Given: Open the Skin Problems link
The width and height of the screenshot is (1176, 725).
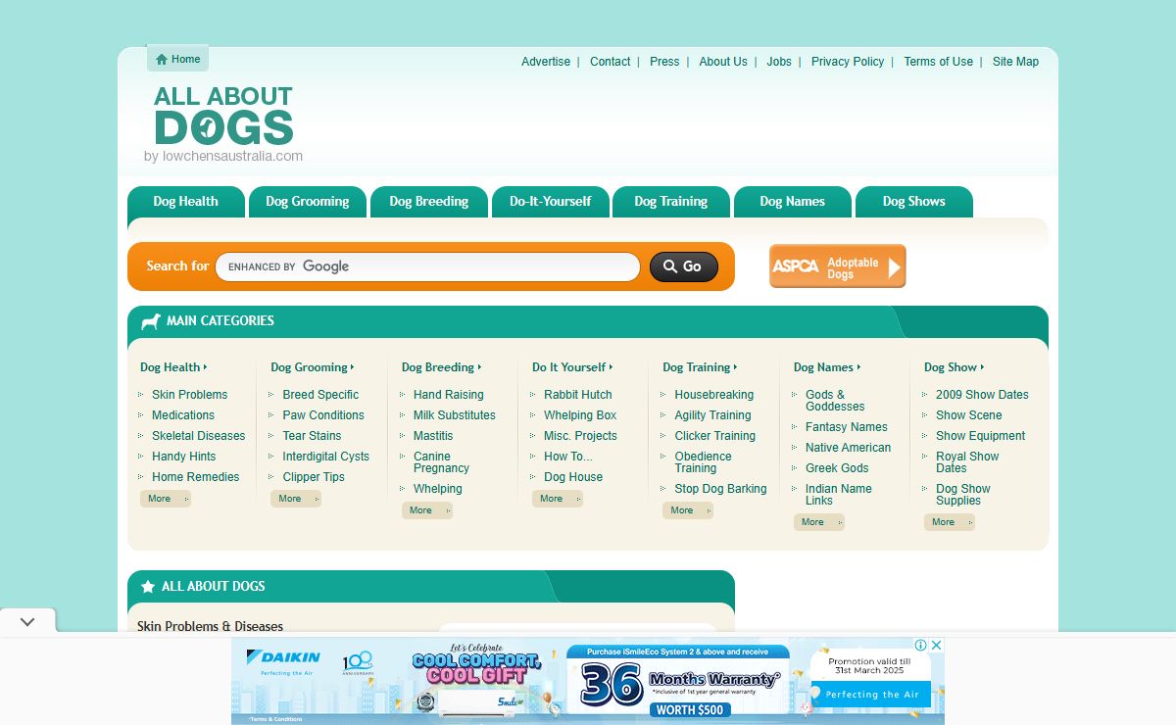Looking at the screenshot, I should [x=189, y=395].
